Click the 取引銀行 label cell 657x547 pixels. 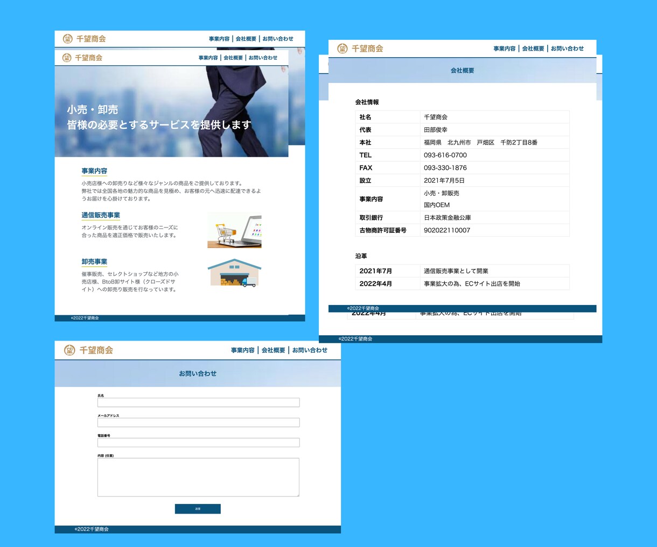(x=371, y=218)
